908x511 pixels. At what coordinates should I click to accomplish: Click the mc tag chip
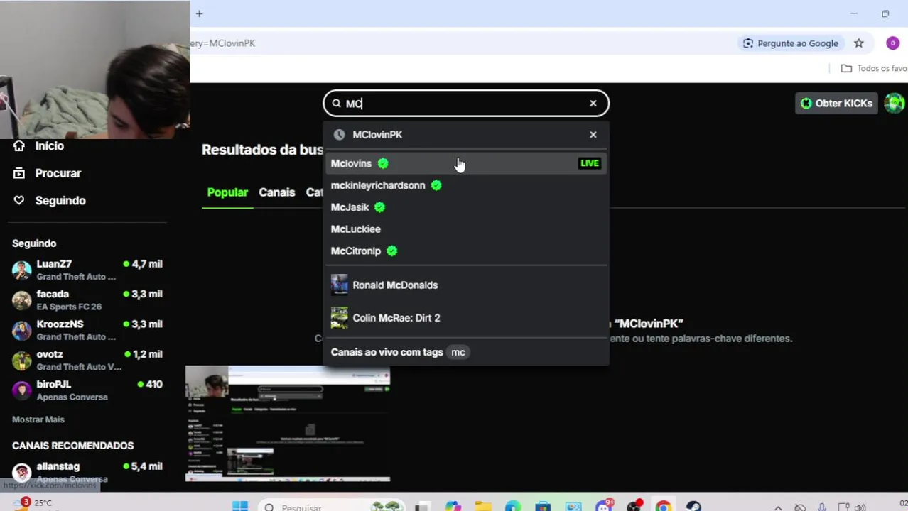[458, 352]
